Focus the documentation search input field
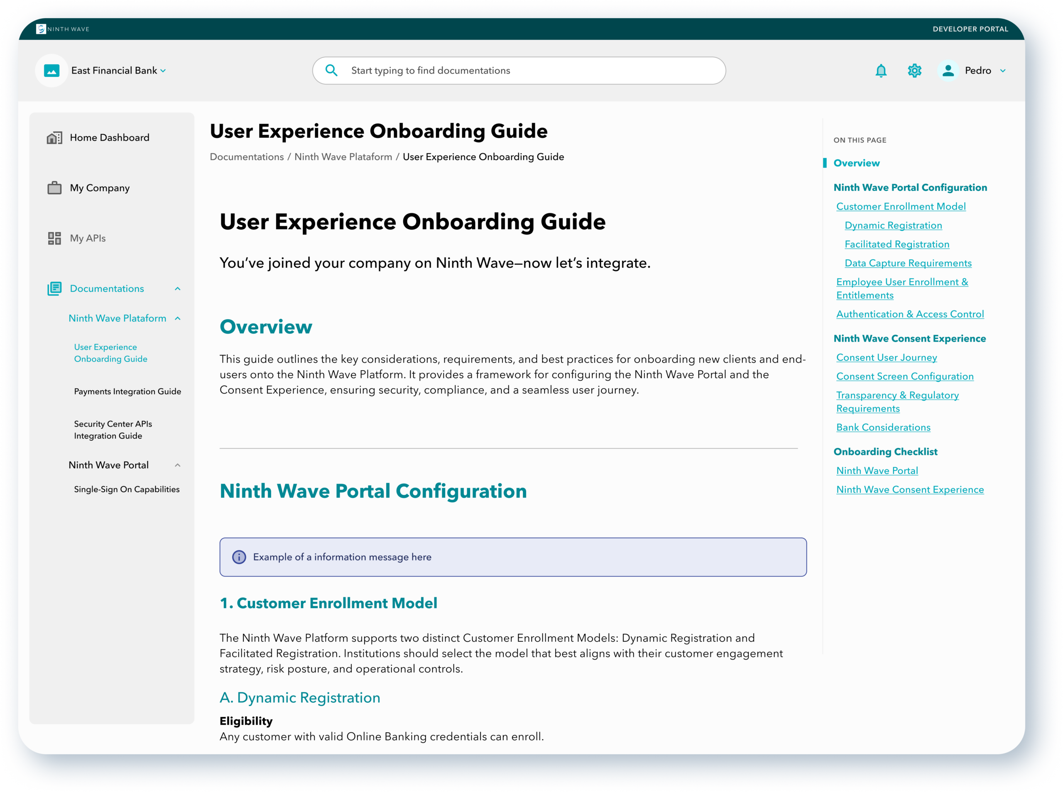Viewport: 1063px width, 792px height. [x=527, y=71]
